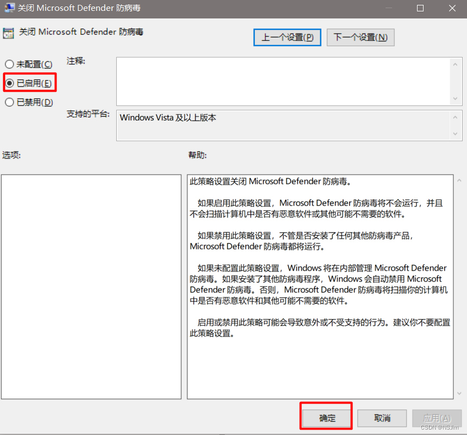Confirm with the 确定 button

coord(327,418)
